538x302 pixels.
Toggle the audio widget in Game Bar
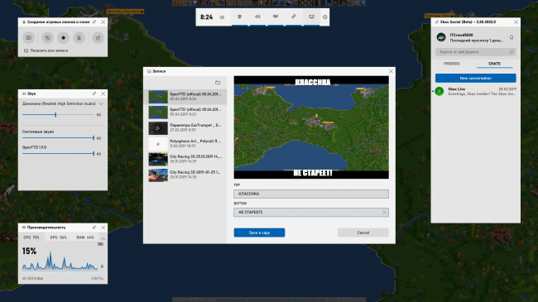click(x=257, y=17)
